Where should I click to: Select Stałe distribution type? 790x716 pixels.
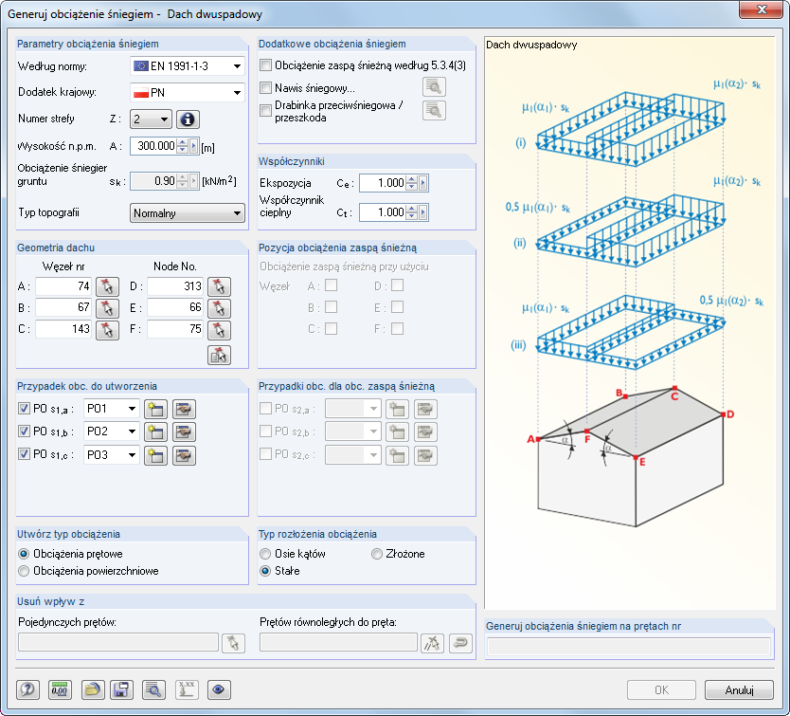[x=265, y=571]
